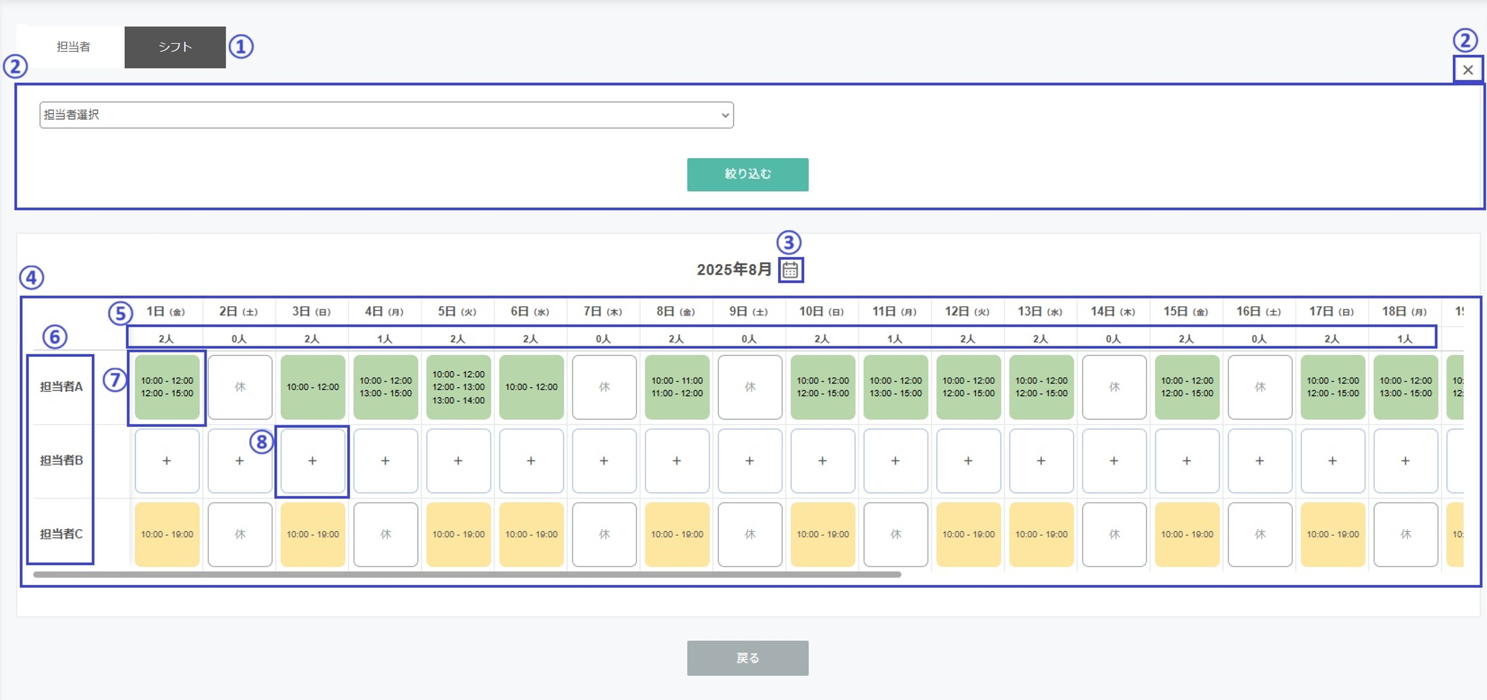Add shift for 担当者B on 1日
Image resolution: width=1487 pixels, height=700 pixels.
(167, 461)
